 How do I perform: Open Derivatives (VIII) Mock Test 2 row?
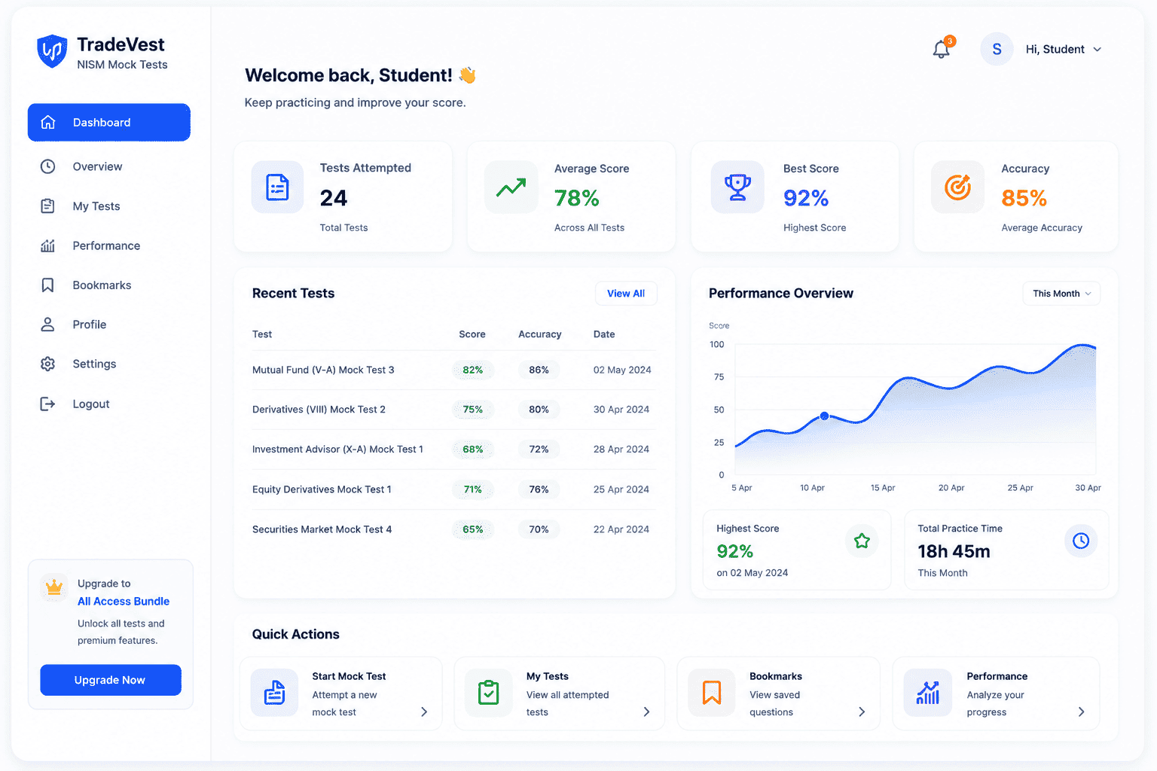(x=454, y=410)
